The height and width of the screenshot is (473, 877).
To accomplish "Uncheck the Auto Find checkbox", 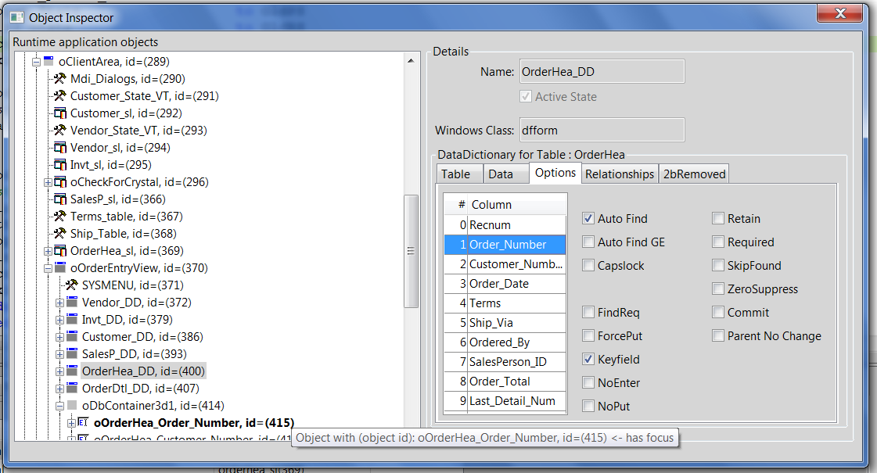I will 588,219.
